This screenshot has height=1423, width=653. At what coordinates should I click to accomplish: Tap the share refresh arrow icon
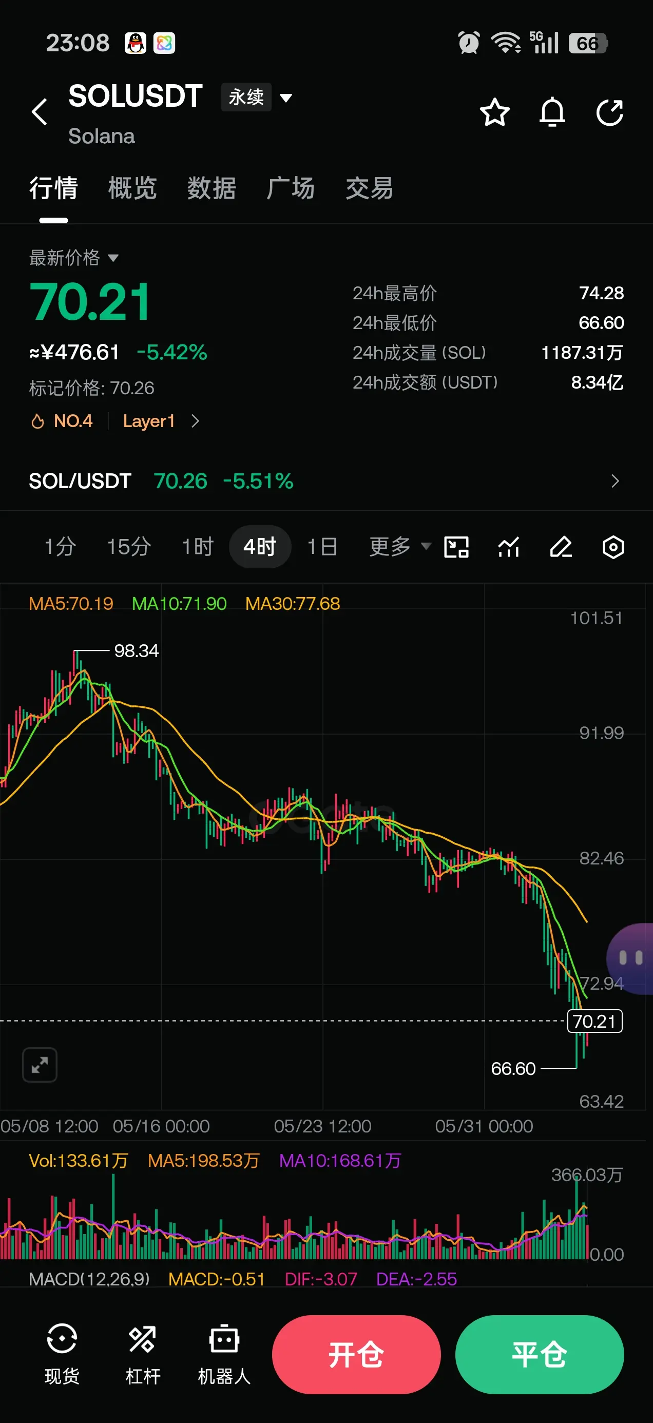pyautogui.click(x=610, y=113)
